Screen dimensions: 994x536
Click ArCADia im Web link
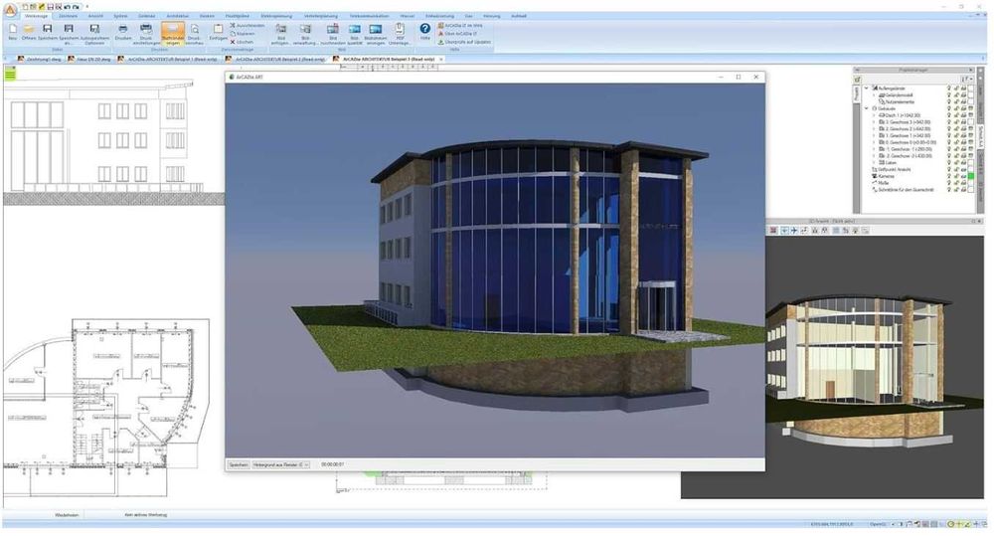461,26
